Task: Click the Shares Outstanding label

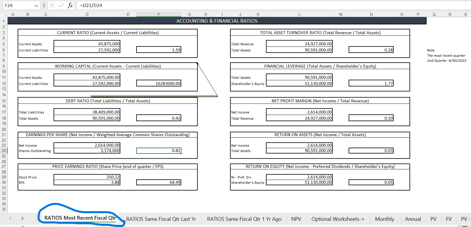Action: 35,151
